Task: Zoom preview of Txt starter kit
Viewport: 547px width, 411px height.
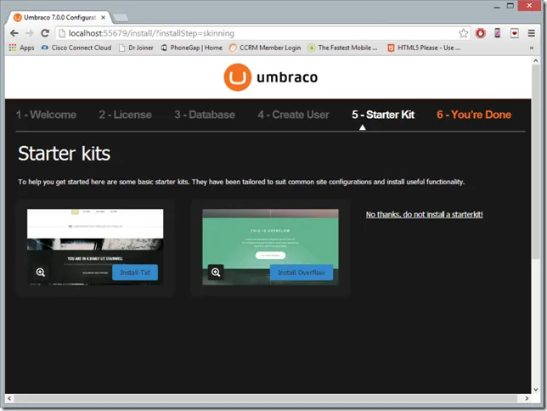Action: coord(41,272)
